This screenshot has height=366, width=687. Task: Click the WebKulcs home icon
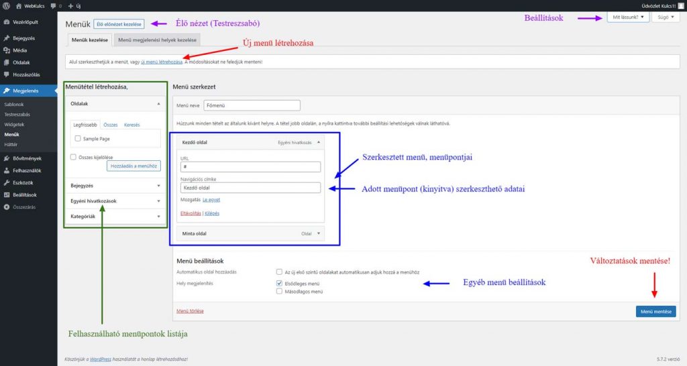(19, 6)
